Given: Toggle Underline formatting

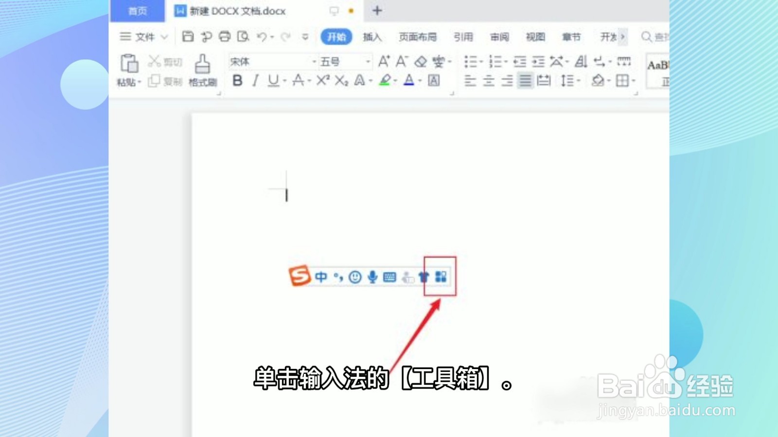Looking at the screenshot, I should (273, 80).
